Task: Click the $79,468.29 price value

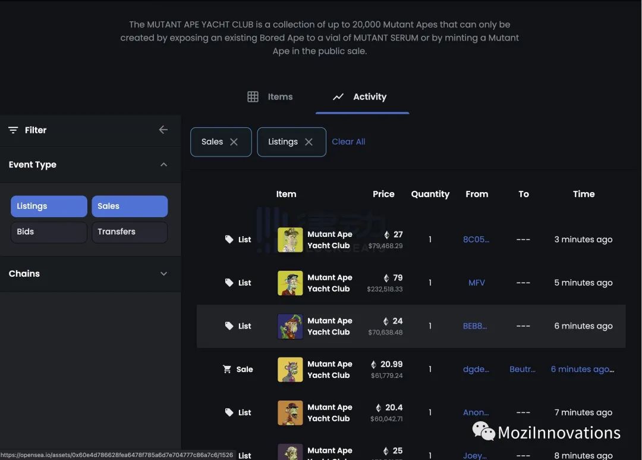Action: tap(385, 246)
